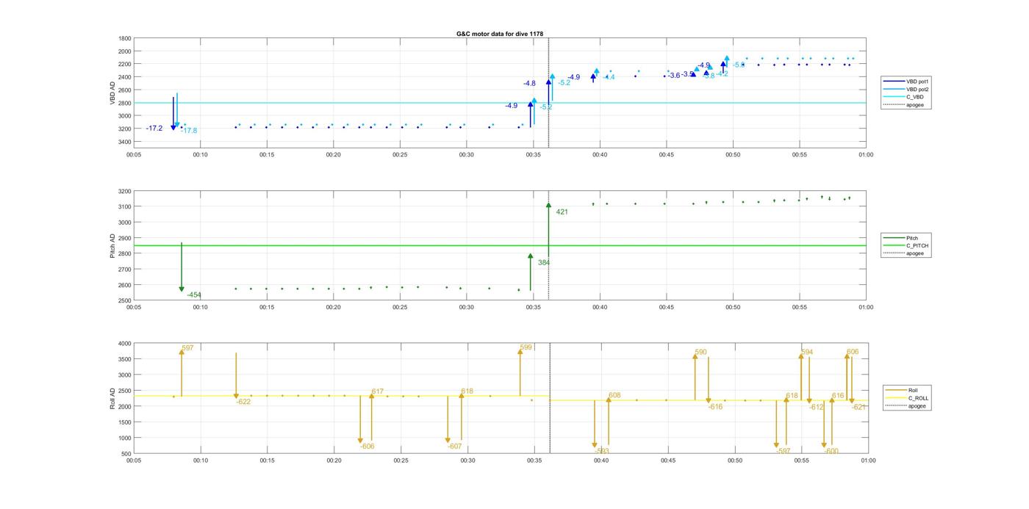Click the "606" roll data label
This screenshot has width=1029, height=509.
click(x=853, y=353)
